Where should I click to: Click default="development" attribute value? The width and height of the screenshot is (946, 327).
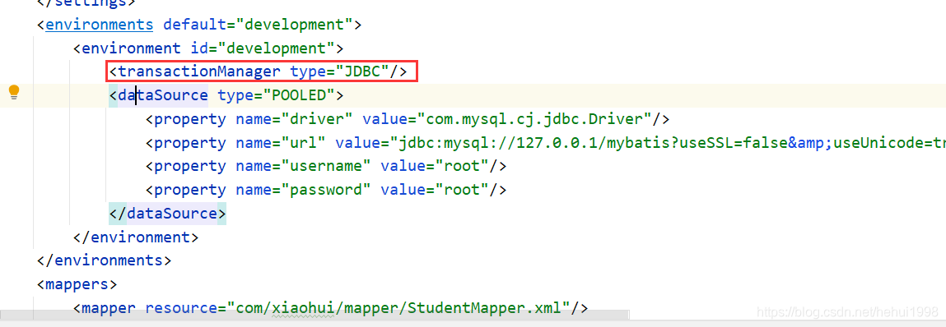coord(294,25)
